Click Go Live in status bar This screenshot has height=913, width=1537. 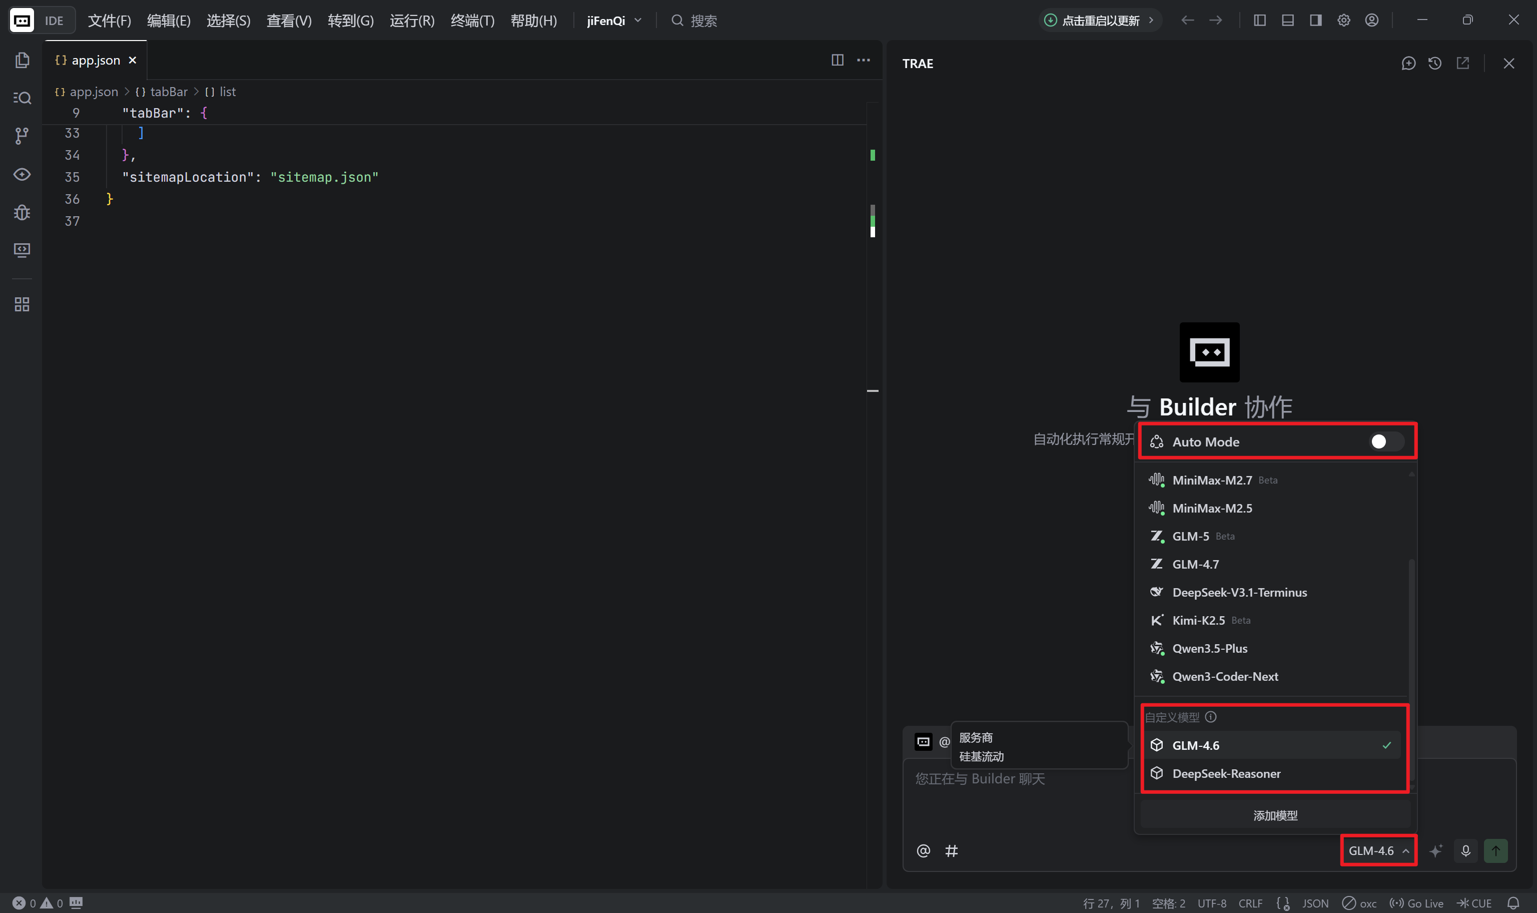pos(1416,903)
